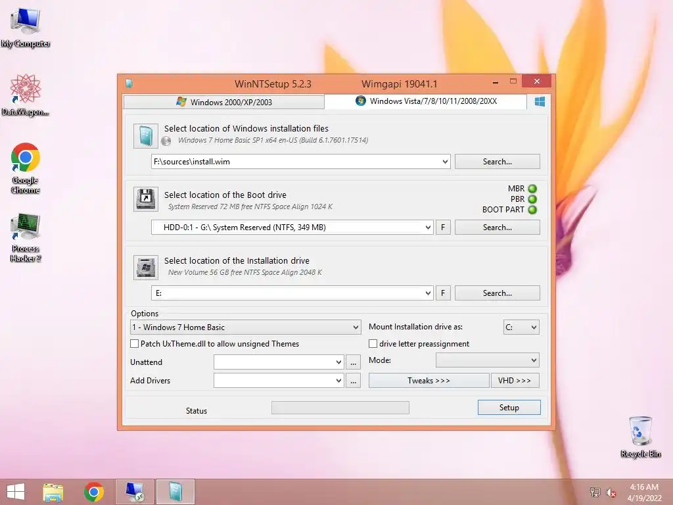The height and width of the screenshot is (505, 673).
Task: Click the WinNTSetup title bar app icon
Action: coord(129,84)
